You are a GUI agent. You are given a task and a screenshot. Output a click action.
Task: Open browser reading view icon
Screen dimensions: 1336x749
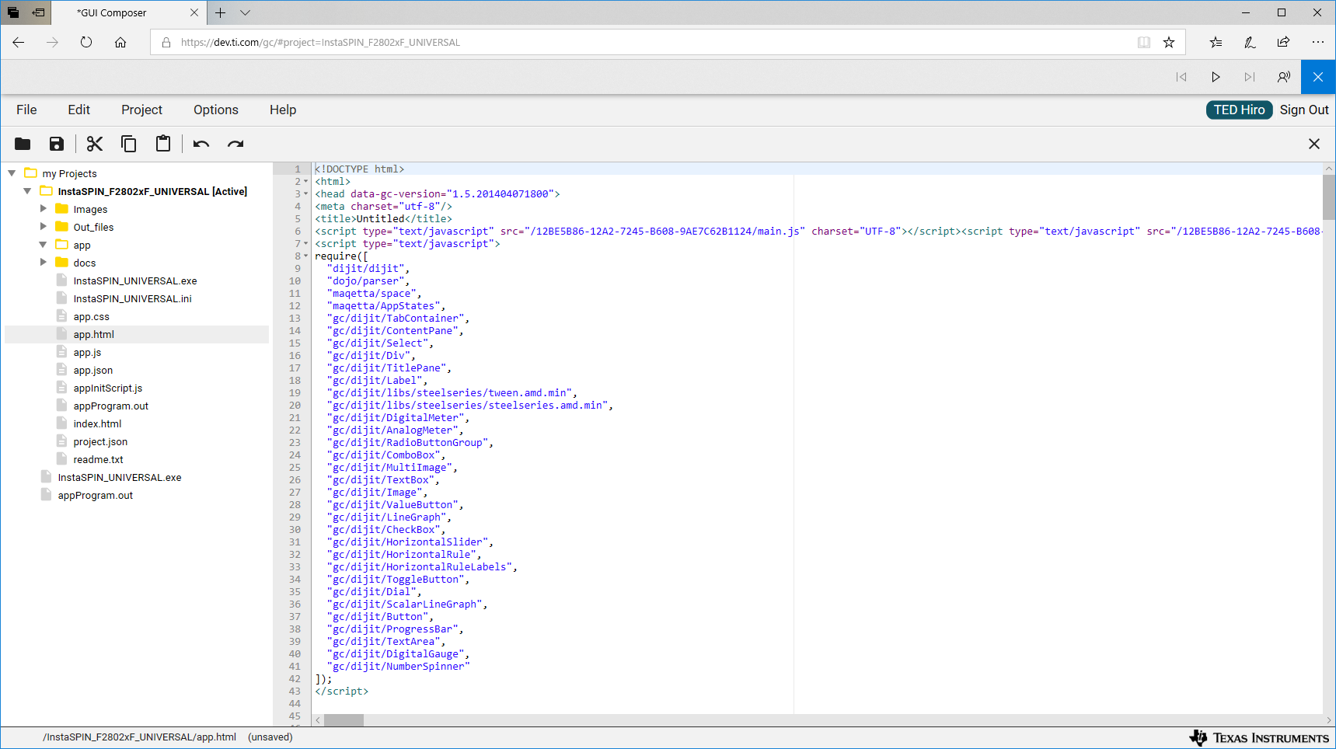pos(1144,43)
